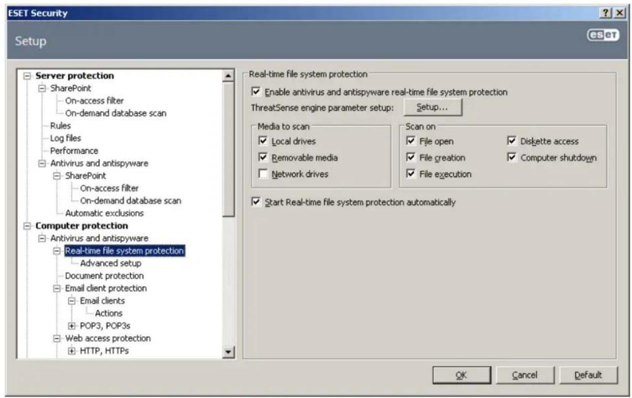Toggle Start Real-time protection automatically checkbox
632x398 pixels.
coord(257,202)
